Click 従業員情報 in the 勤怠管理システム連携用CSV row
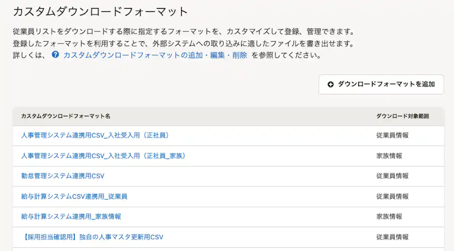Image resolution: width=454 pixels, height=251 pixels. 392,176
